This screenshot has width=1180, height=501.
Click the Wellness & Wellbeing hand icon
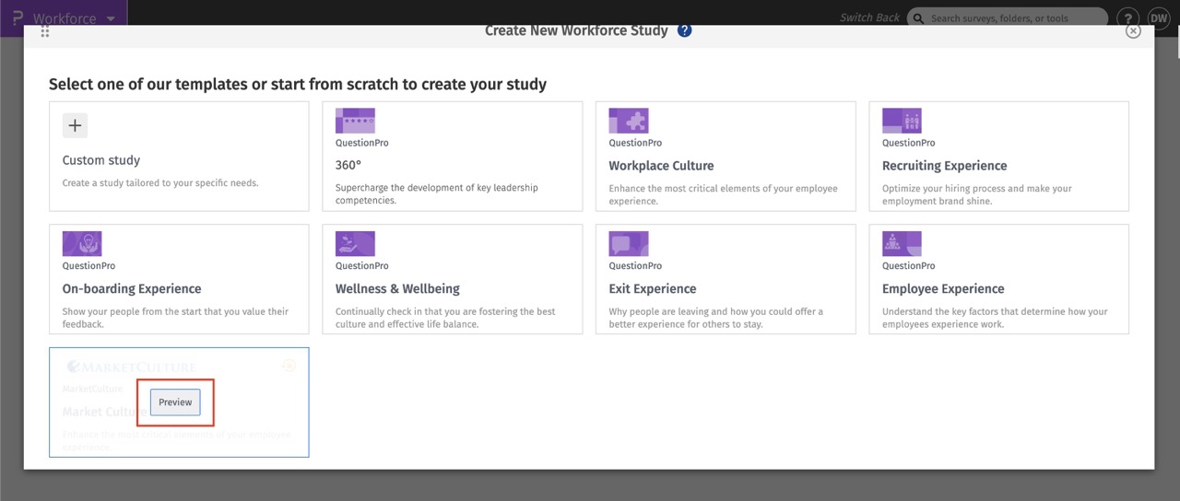pyautogui.click(x=355, y=244)
